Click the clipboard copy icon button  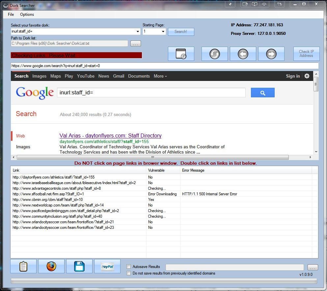[23, 266]
